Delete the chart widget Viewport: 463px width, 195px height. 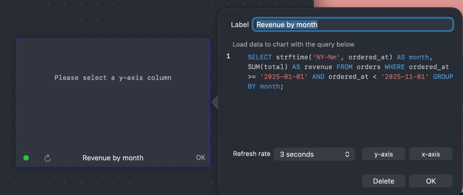coord(383,181)
